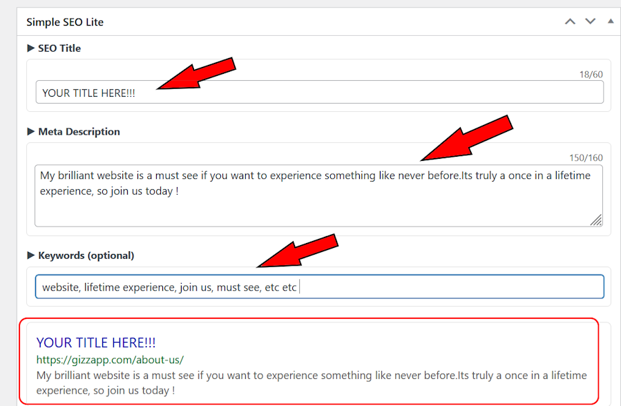Click the move panel up chevron
The image size is (621, 406).
(x=570, y=21)
